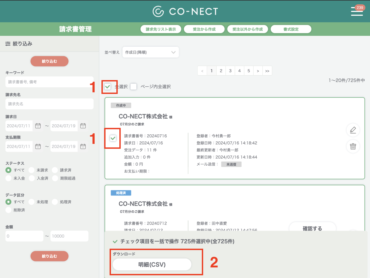
Task: Select 期限超過 status radio option
Action: click(x=55, y=178)
